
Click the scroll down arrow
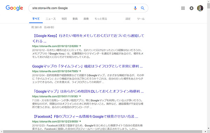pyautogui.click(x=209, y=128)
